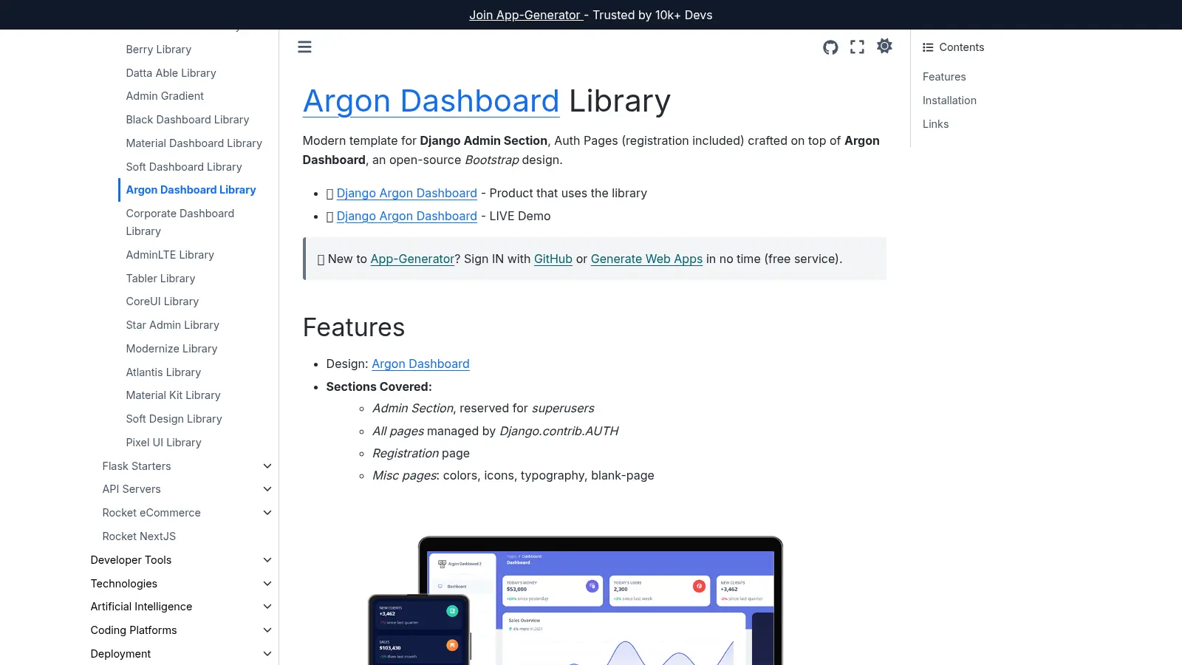Open Soft Design Library page
The image size is (1182, 665).
174,419
